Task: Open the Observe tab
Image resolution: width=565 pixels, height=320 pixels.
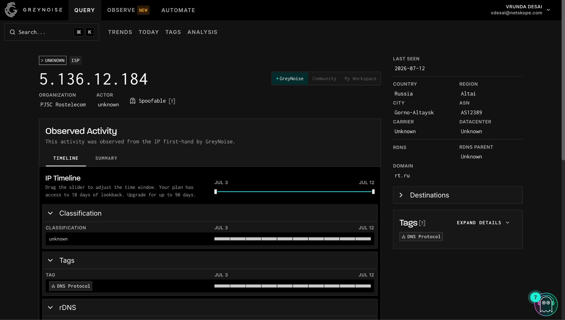Action: click(x=121, y=10)
